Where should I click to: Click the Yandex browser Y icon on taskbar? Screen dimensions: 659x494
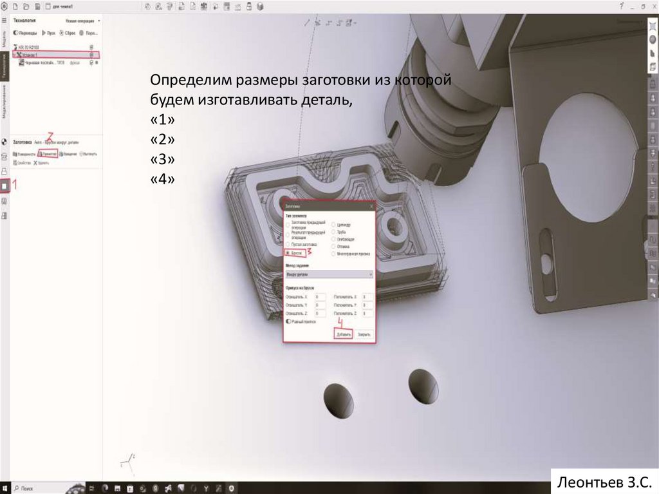click(x=206, y=489)
